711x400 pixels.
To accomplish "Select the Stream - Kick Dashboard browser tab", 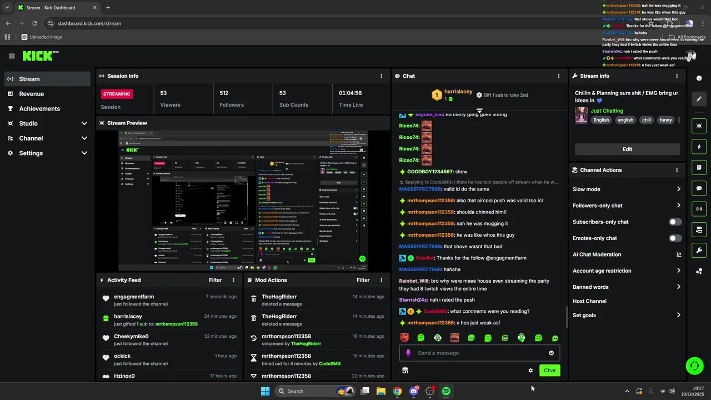I will click(57, 8).
